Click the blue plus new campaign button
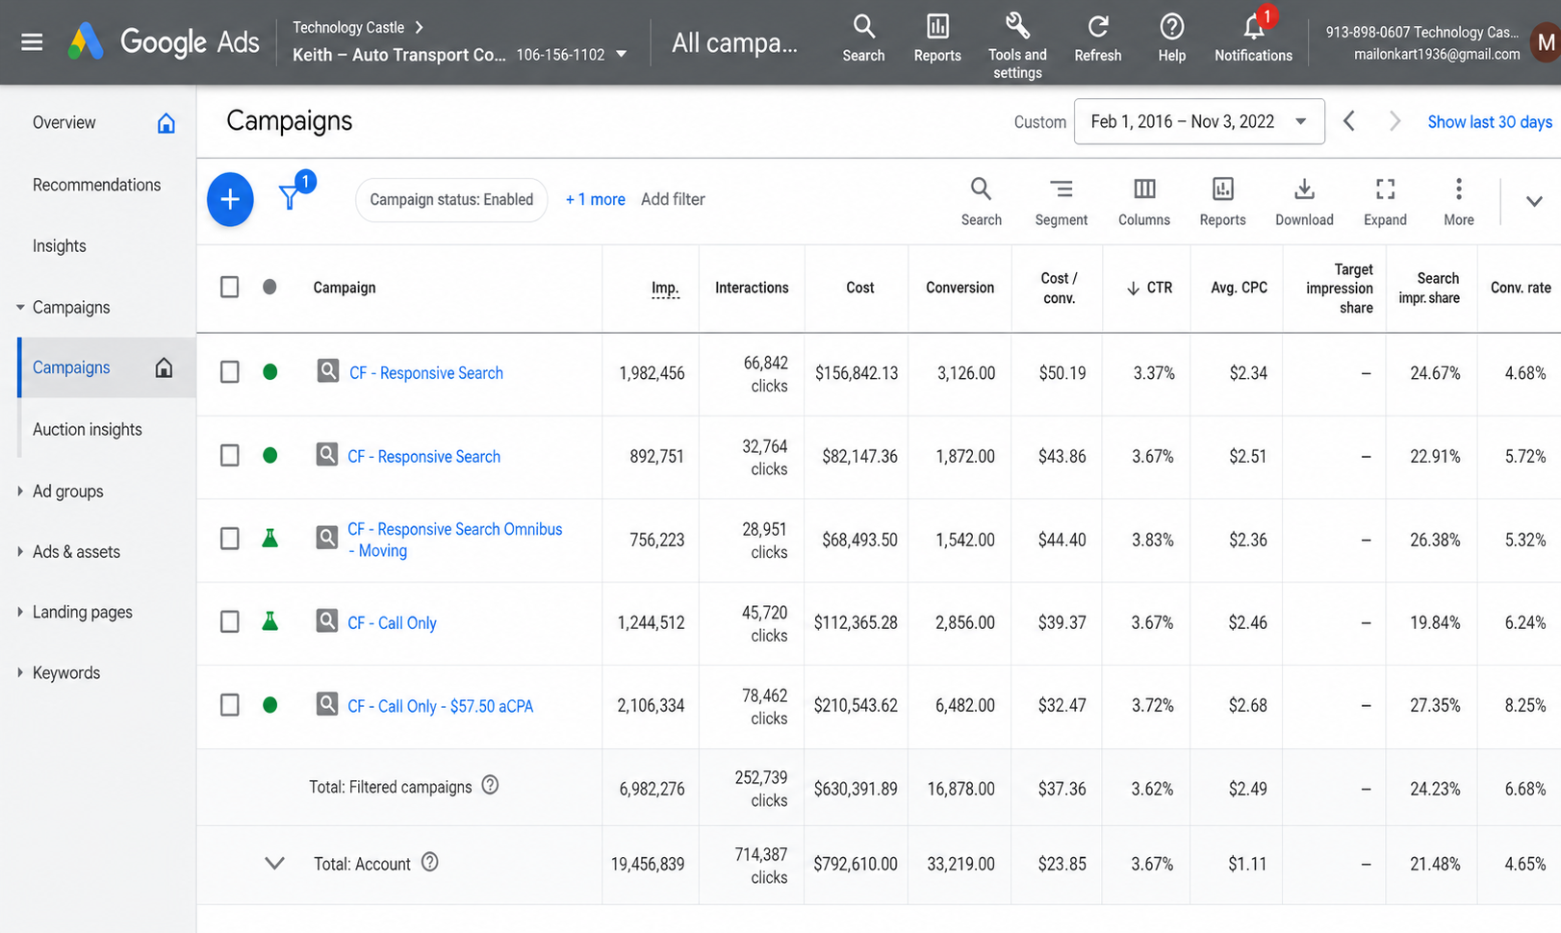Viewport: 1561px width, 933px height. 230,199
